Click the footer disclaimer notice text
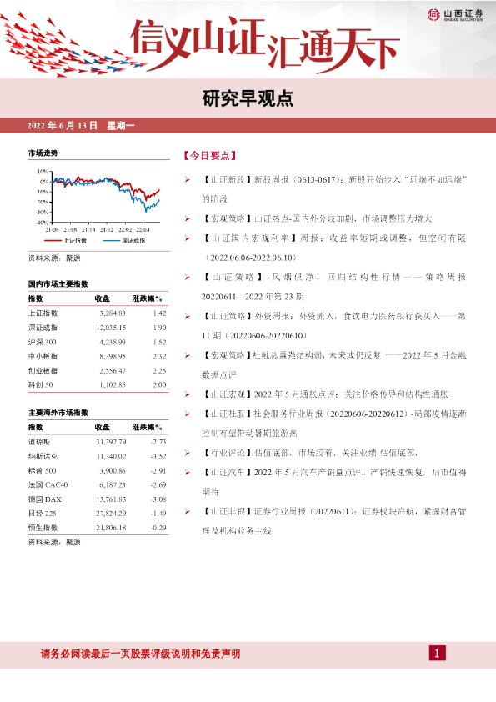 click(x=140, y=654)
